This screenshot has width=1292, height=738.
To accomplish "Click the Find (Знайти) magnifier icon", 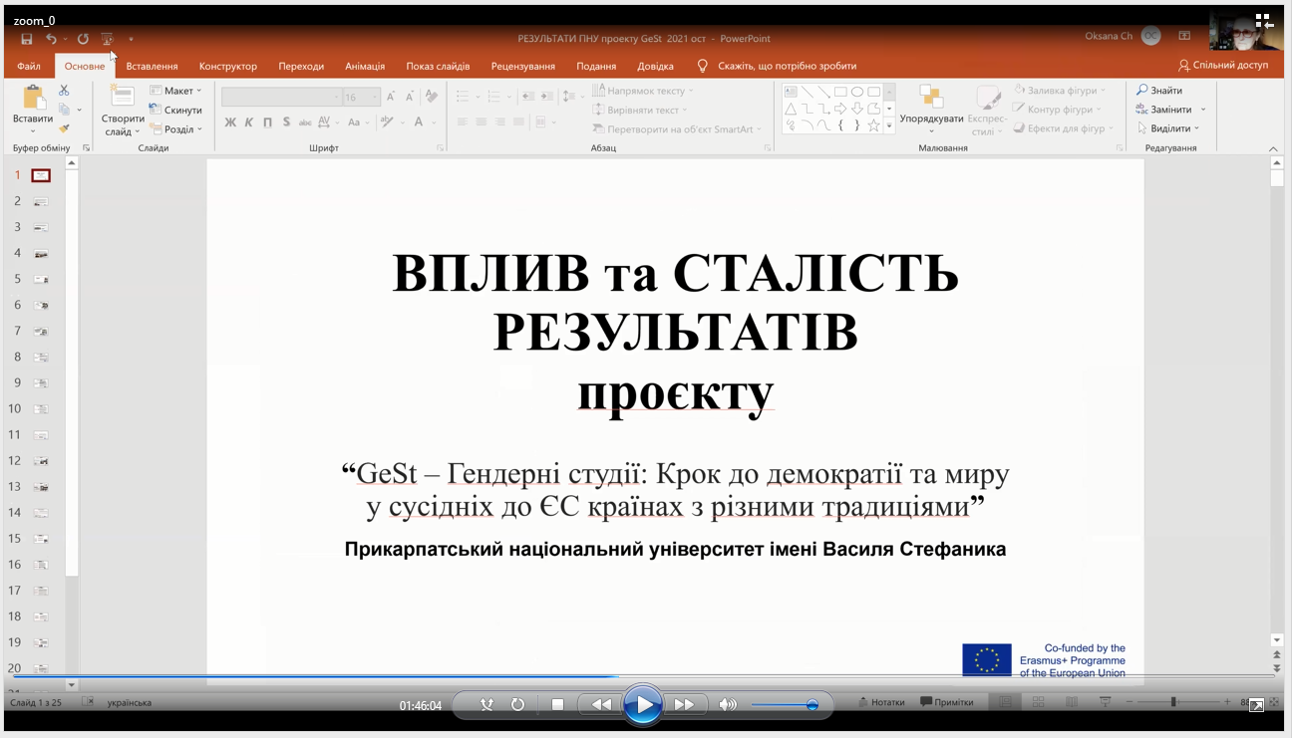I will coord(1142,91).
